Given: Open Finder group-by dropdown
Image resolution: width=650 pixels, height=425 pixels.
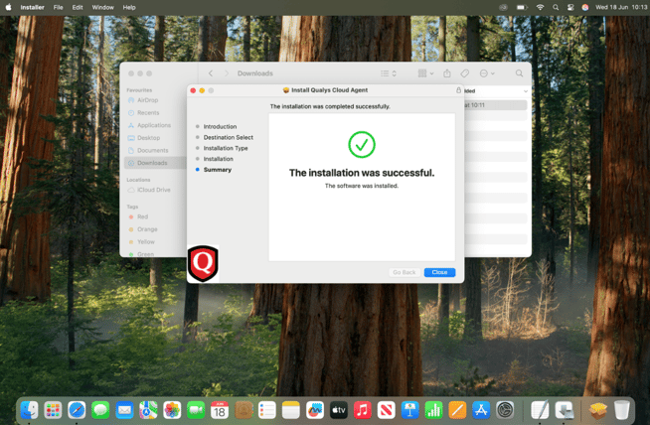Looking at the screenshot, I should (x=425, y=73).
